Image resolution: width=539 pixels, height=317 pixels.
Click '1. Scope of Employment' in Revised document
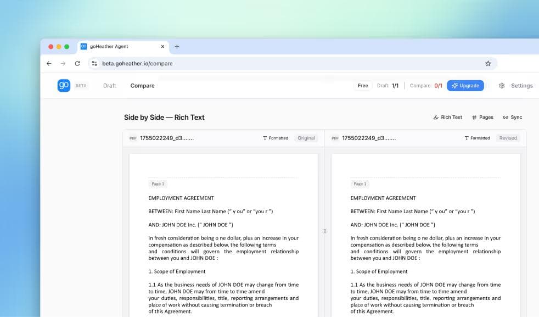pos(379,271)
